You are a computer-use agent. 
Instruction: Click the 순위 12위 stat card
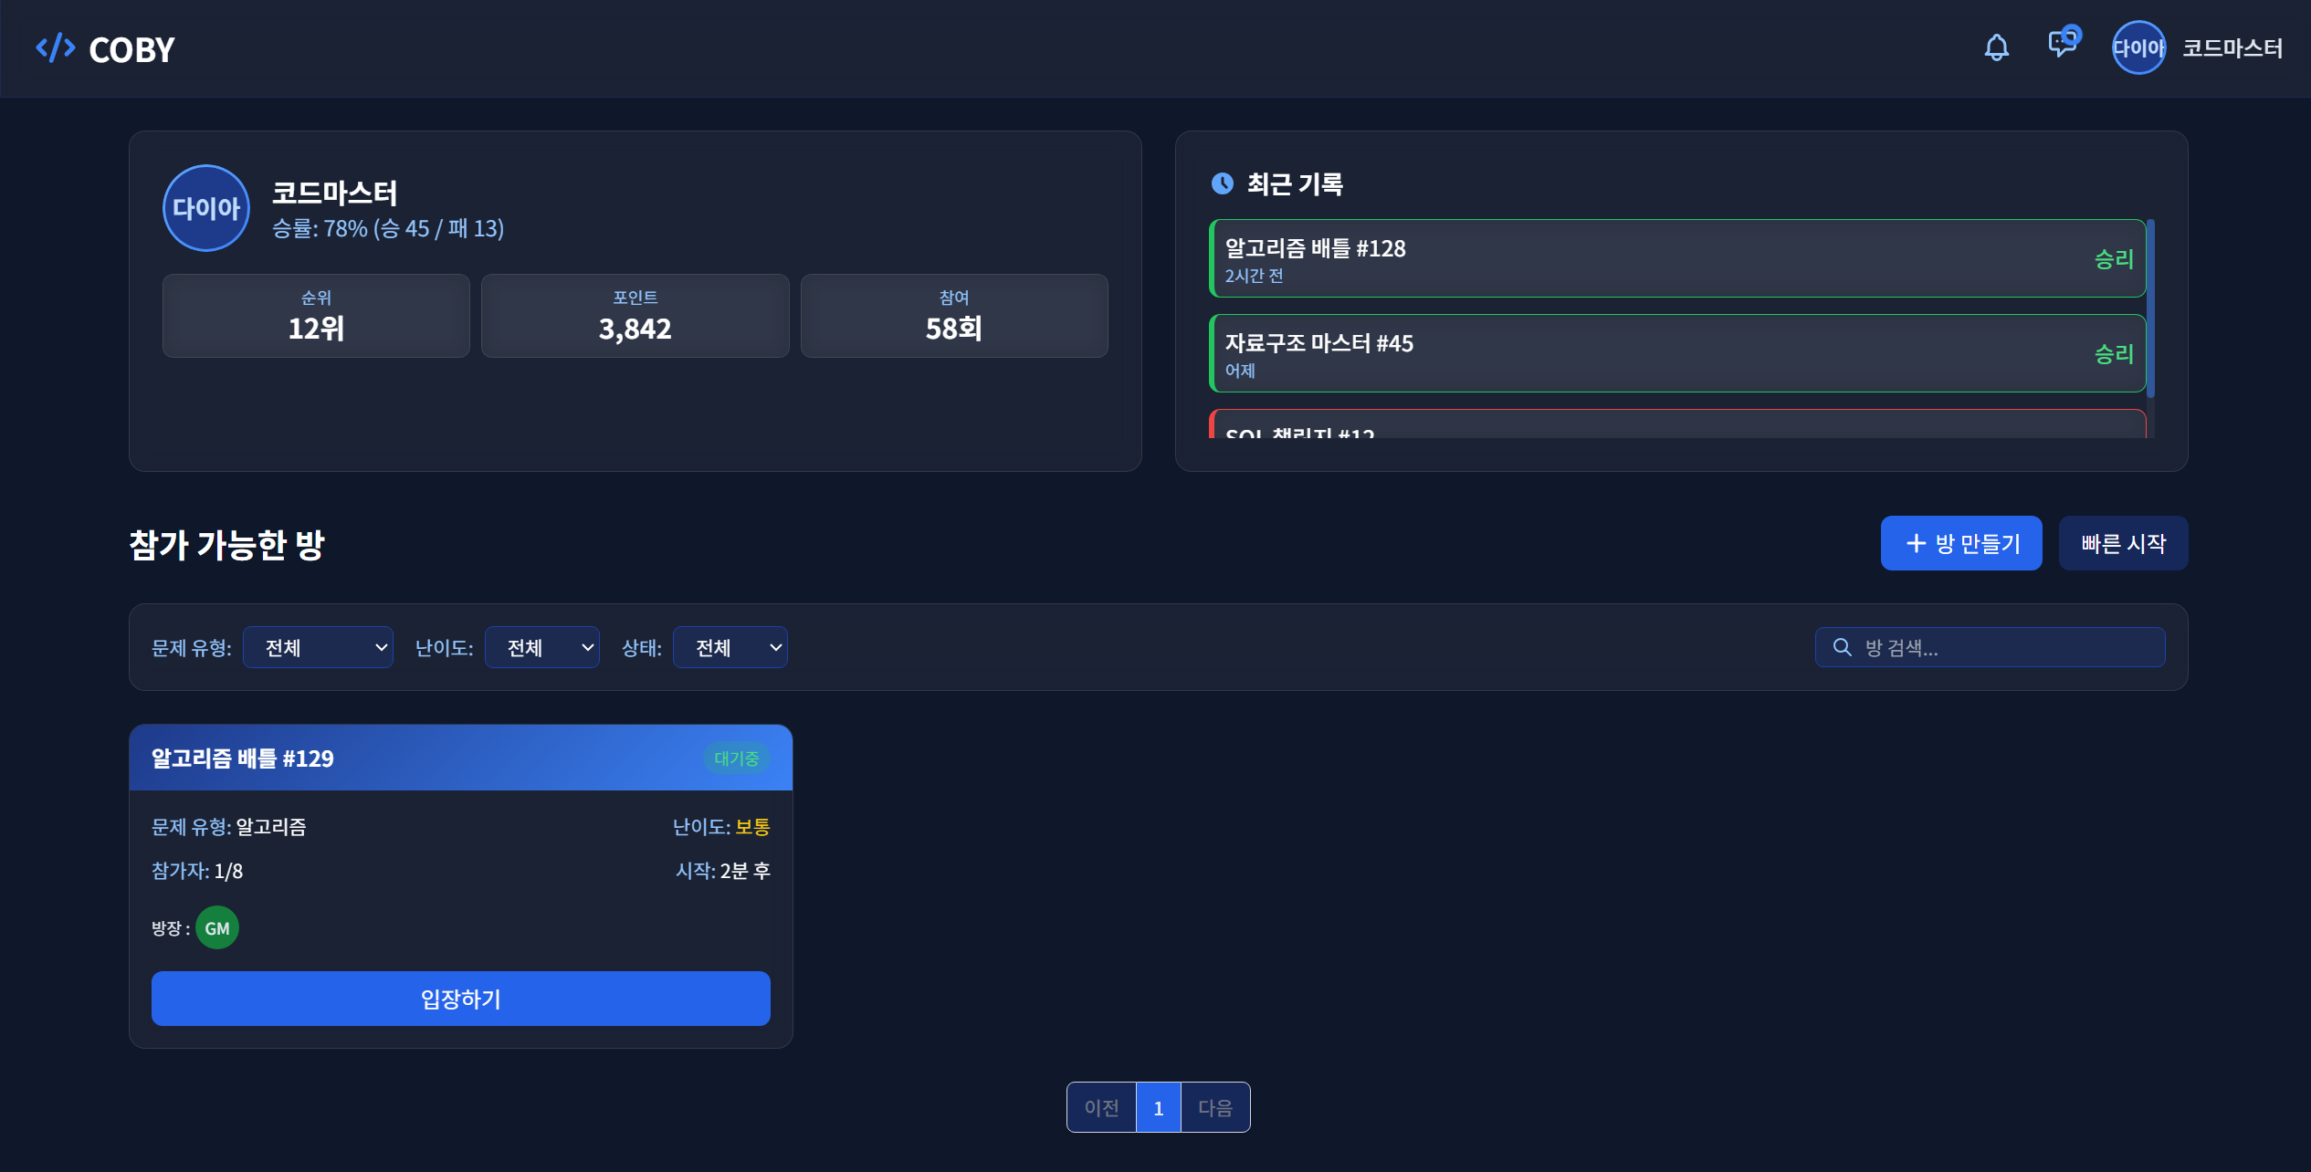pyautogui.click(x=316, y=316)
